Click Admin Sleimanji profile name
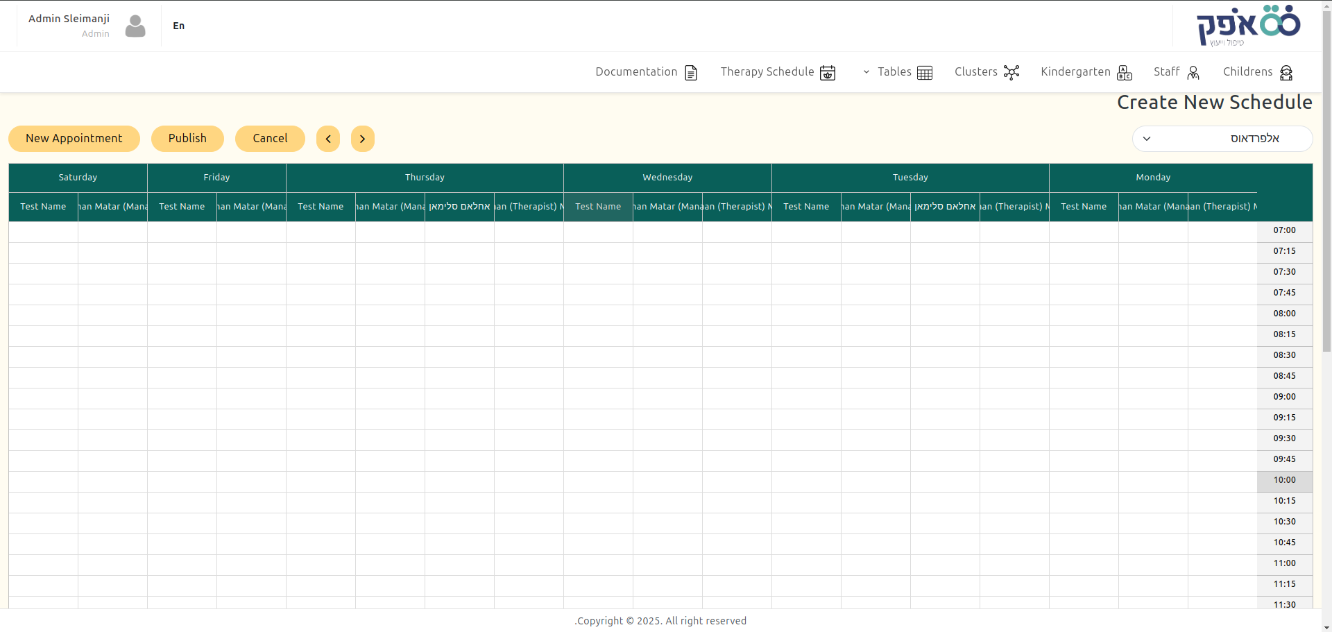Viewport: 1332px width, 632px height. pyautogui.click(x=69, y=19)
